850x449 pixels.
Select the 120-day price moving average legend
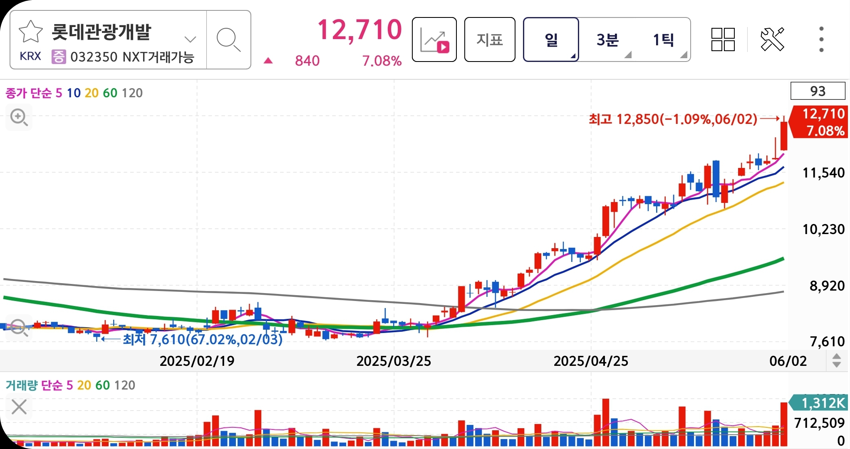tap(132, 93)
